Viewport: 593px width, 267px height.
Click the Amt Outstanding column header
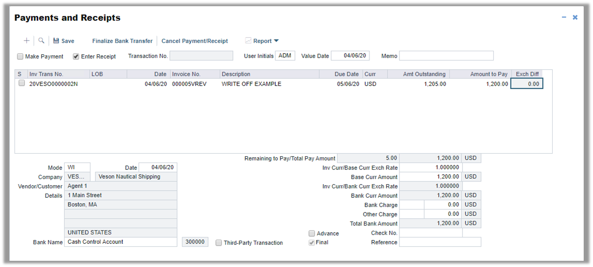(424, 74)
